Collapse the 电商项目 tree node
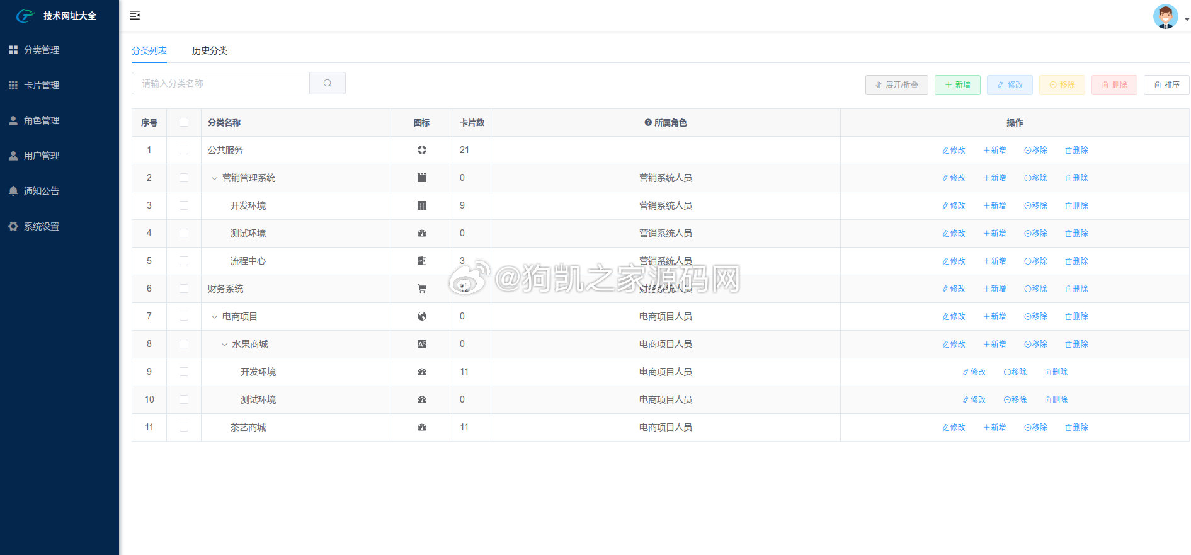 pos(214,317)
